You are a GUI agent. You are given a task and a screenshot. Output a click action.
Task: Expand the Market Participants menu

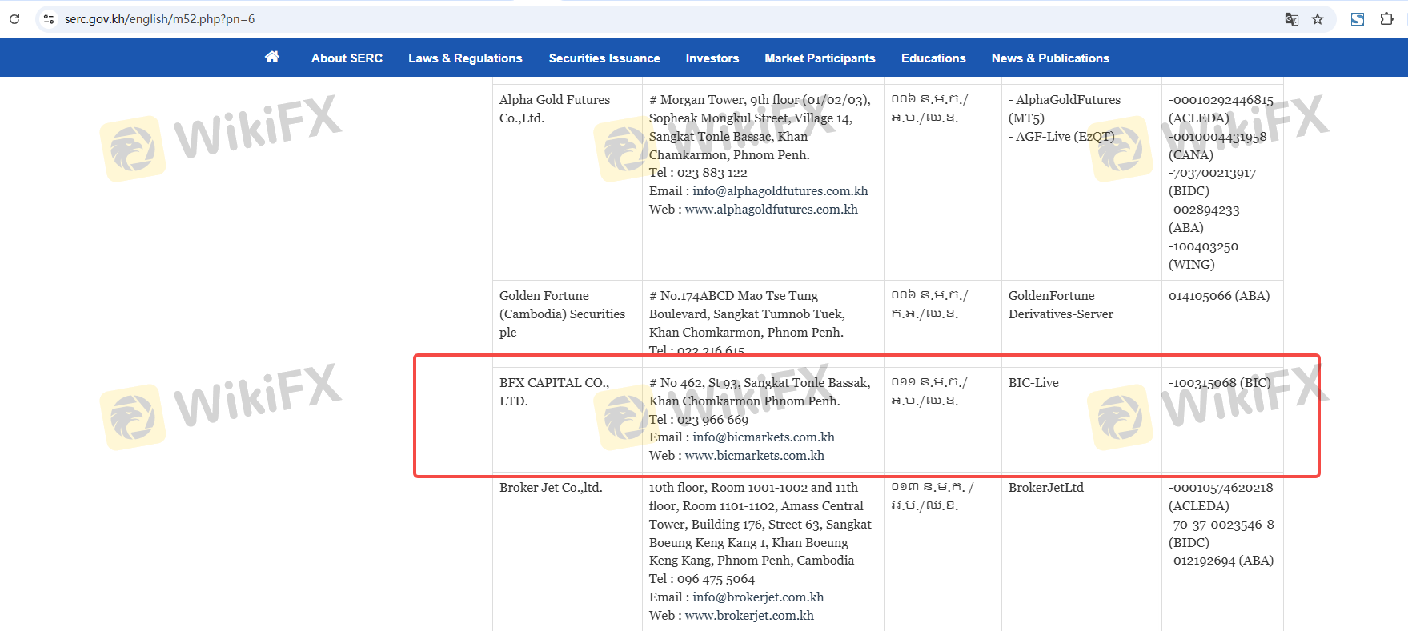(x=820, y=58)
